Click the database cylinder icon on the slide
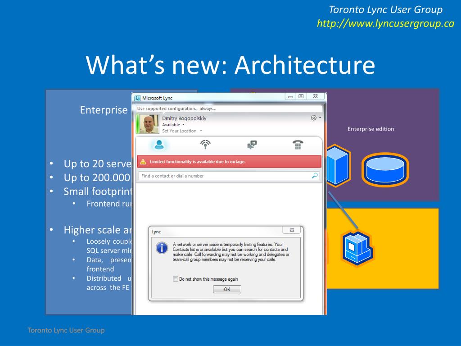Viewport: 461px width, 346px height. point(385,169)
